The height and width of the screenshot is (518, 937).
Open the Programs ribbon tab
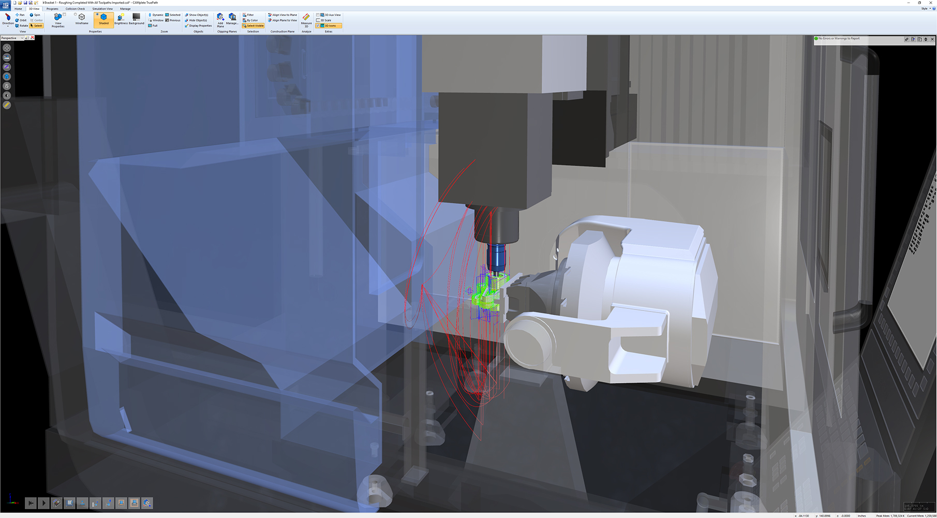[x=52, y=9]
